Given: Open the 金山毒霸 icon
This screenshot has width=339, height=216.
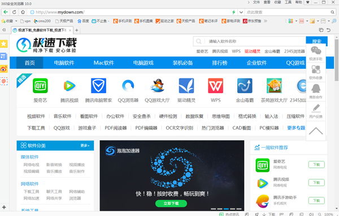Looking at the screenshot, I should (245, 86).
